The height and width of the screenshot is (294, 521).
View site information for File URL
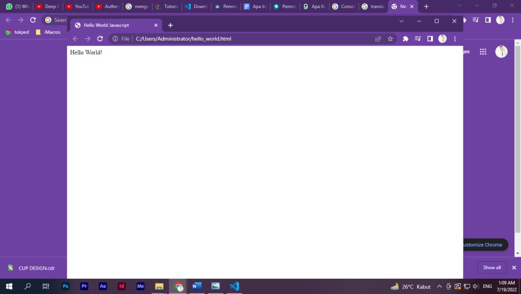click(x=115, y=39)
